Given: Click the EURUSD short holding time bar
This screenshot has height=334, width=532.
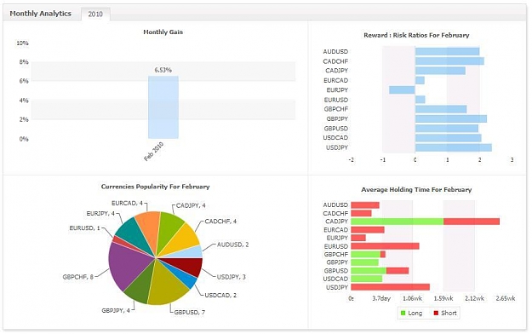Looking at the screenshot, I should pyautogui.click(x=385, y=246).
